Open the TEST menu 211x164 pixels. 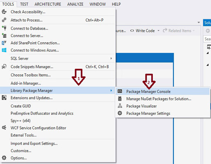tap(24, 4)
